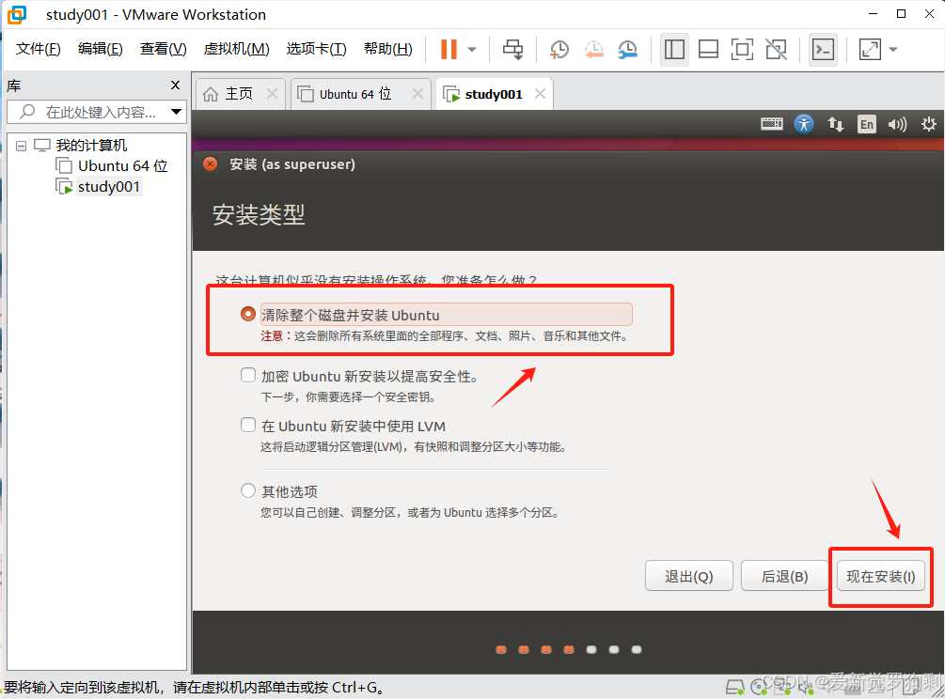The width and height of the screenshot is (945, 699).
Task: Click the revert to snapshot toolbar icon
Action: [593, 50]
